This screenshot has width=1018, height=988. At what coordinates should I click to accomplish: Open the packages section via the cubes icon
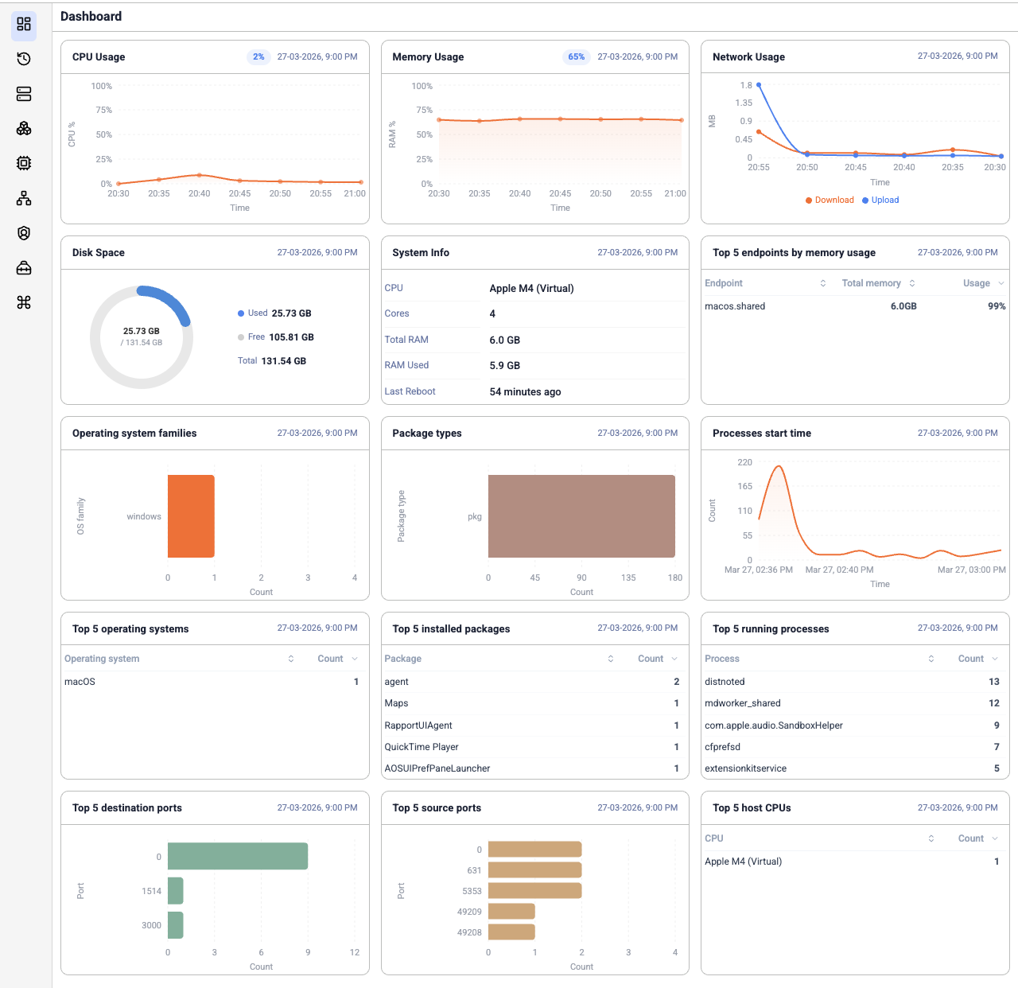(24, 128)
